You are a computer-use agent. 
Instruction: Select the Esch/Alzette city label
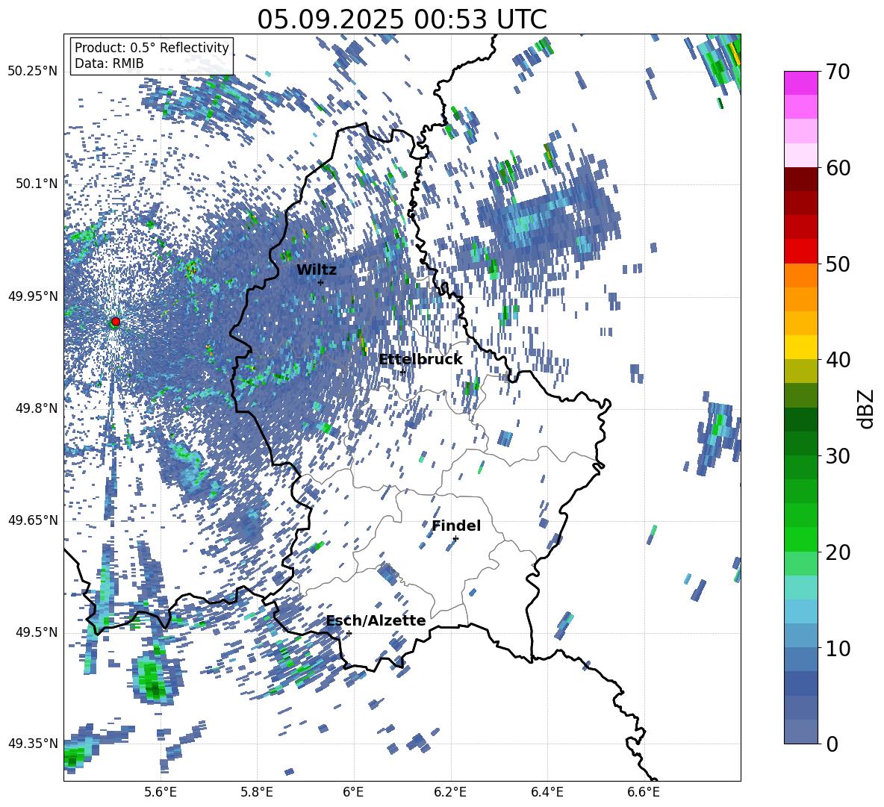coord(376,620)
